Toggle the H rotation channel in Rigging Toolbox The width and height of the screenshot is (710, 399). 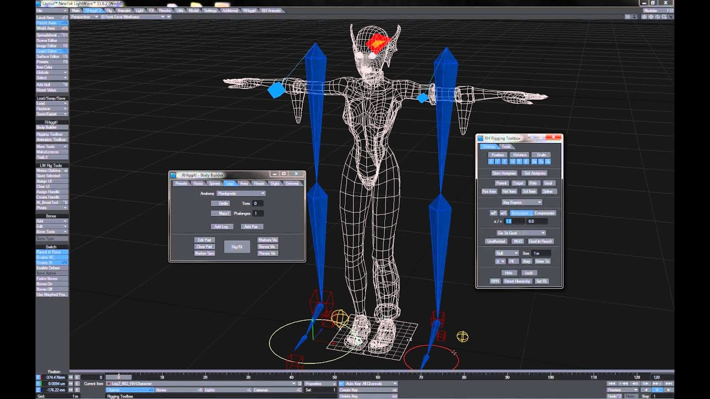[x=513, y=162]
